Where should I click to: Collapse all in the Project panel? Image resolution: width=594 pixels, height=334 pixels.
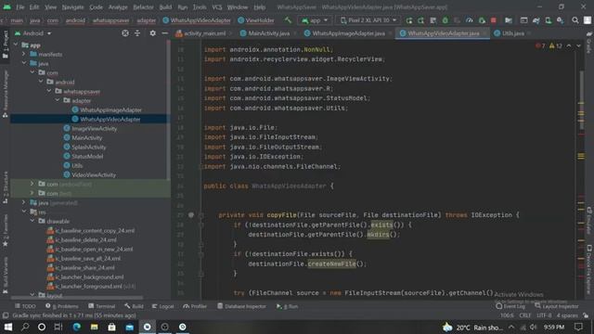point(137,33)
